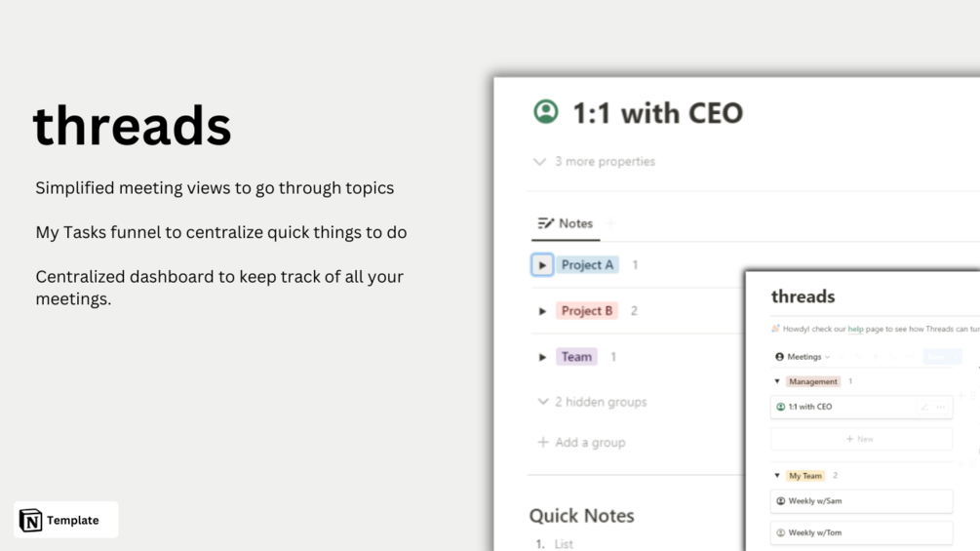Click the plus icon next to Notes tab
This screenshot has width=980, height=551.
click(x=610, y=223)
